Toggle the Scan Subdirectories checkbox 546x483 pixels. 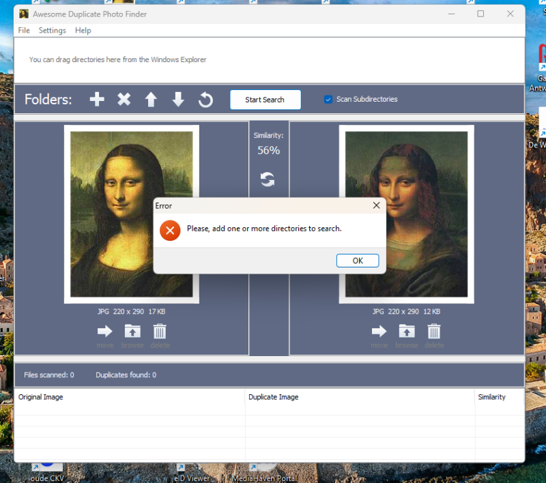coord(328,100)
